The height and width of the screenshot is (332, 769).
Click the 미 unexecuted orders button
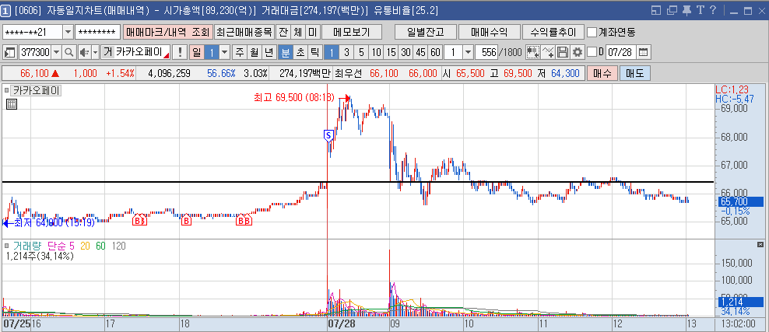coord(312,33)
